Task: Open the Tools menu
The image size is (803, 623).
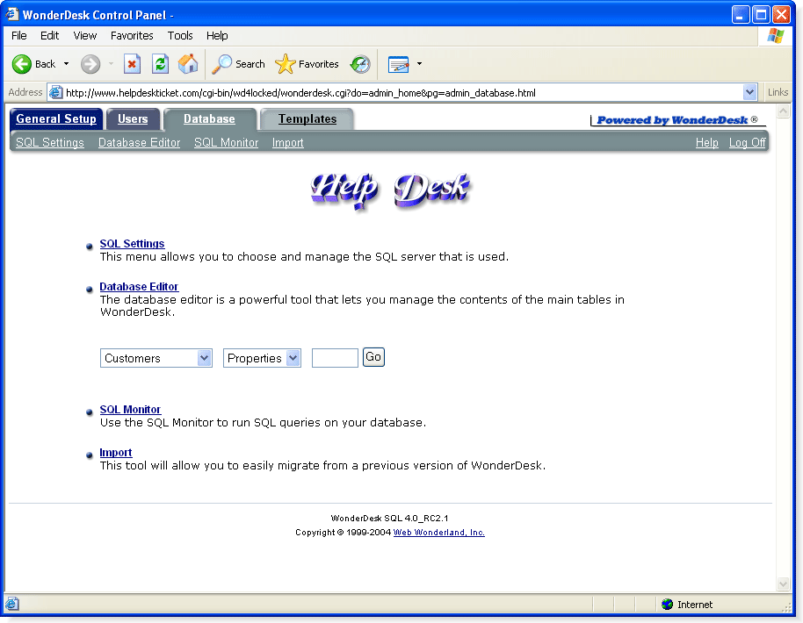Action: [x=180, y=35]
